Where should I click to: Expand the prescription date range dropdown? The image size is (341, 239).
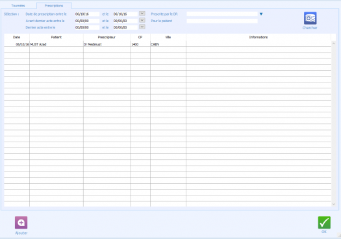(142, 14)
